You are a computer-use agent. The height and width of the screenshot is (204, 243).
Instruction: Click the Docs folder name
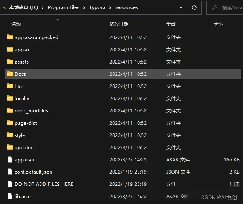click(20, 74)
